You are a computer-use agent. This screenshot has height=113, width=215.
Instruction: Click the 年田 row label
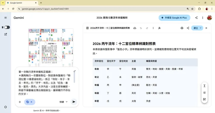97,93
